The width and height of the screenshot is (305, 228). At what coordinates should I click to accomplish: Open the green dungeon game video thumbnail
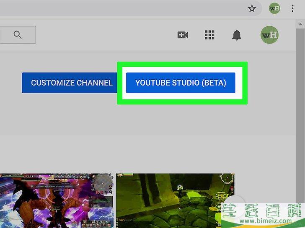(x=175, y=201)
